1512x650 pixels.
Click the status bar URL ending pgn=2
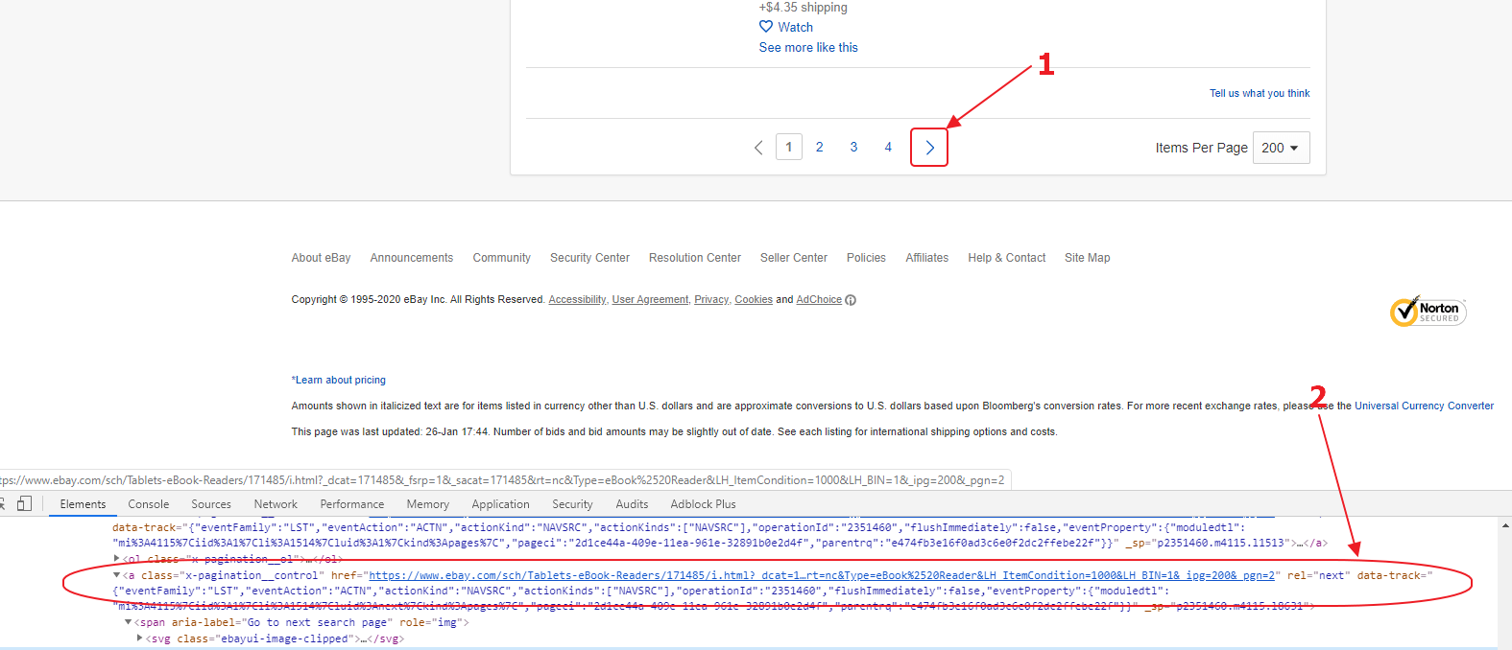(502, 480)
